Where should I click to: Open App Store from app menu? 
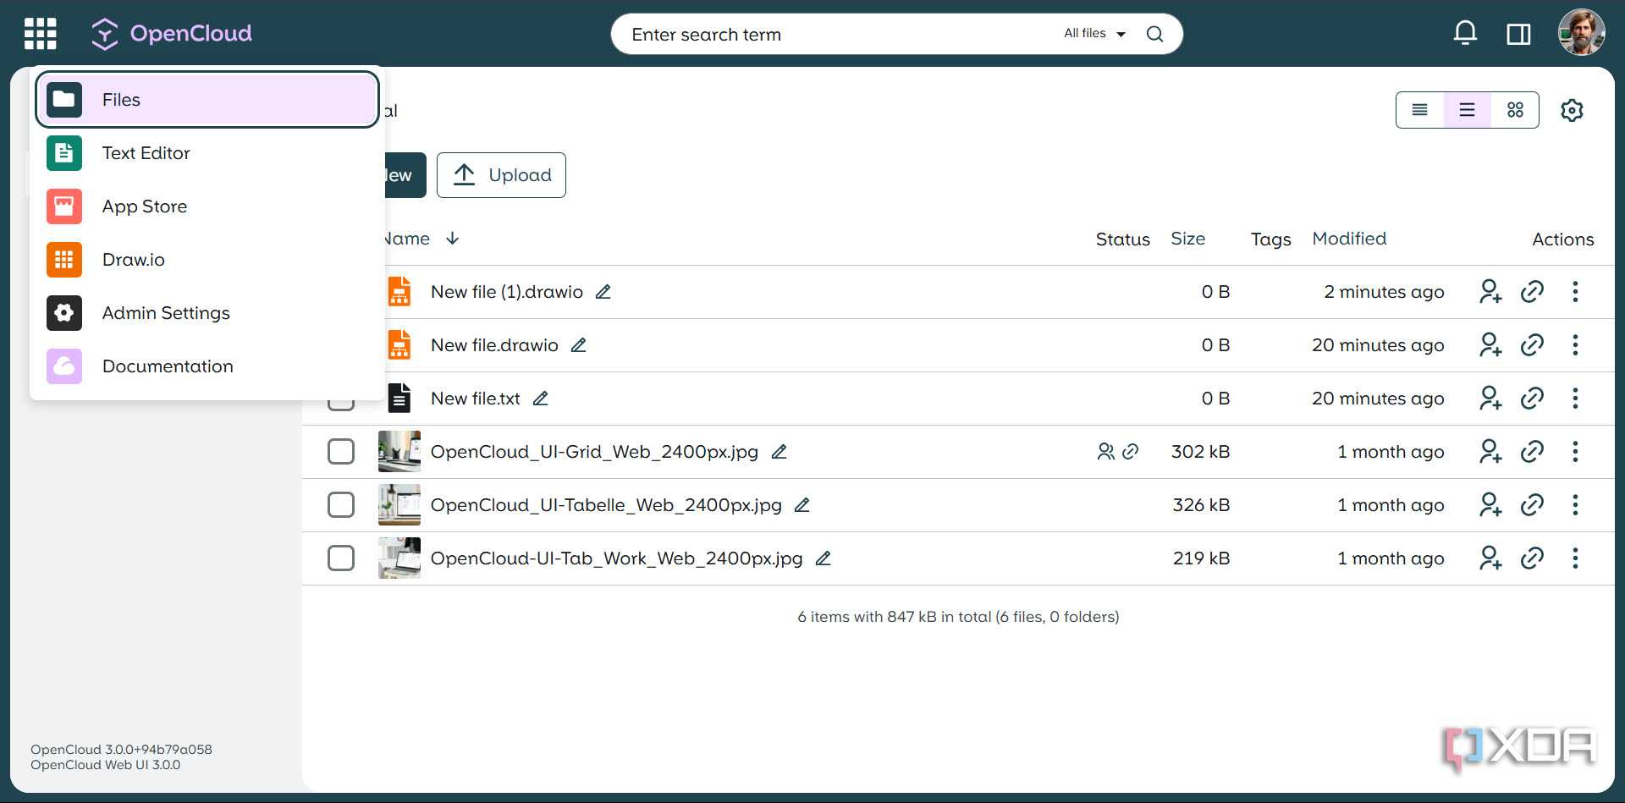(207, 206)
